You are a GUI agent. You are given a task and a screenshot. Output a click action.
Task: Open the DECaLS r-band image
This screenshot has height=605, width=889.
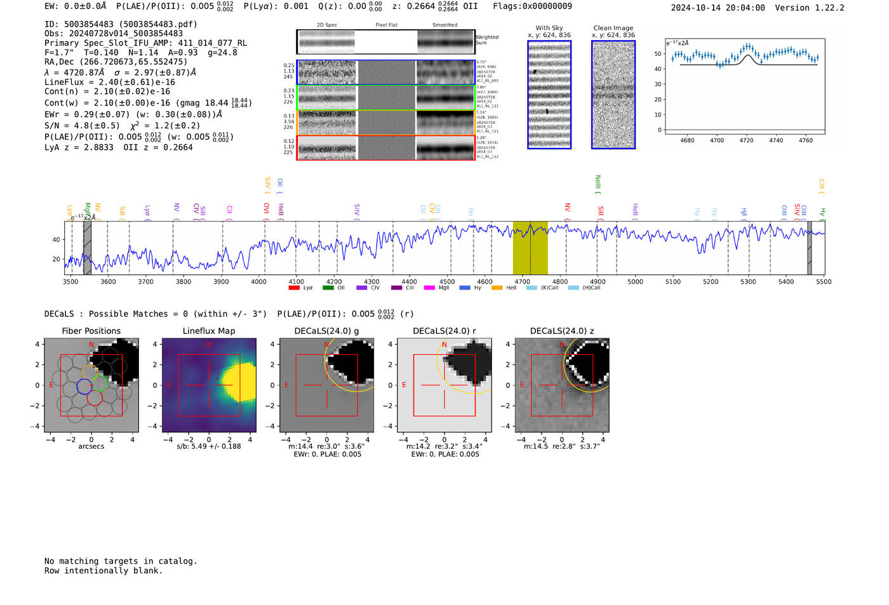(x=444, y=385)
